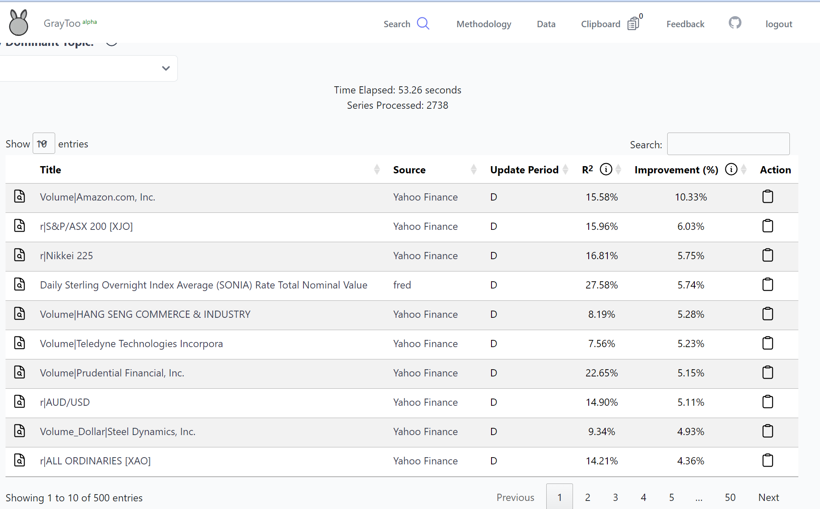The image size is (820, 509).
Task: Click the Feedback button in navigation bar
Action: [686, 23]
